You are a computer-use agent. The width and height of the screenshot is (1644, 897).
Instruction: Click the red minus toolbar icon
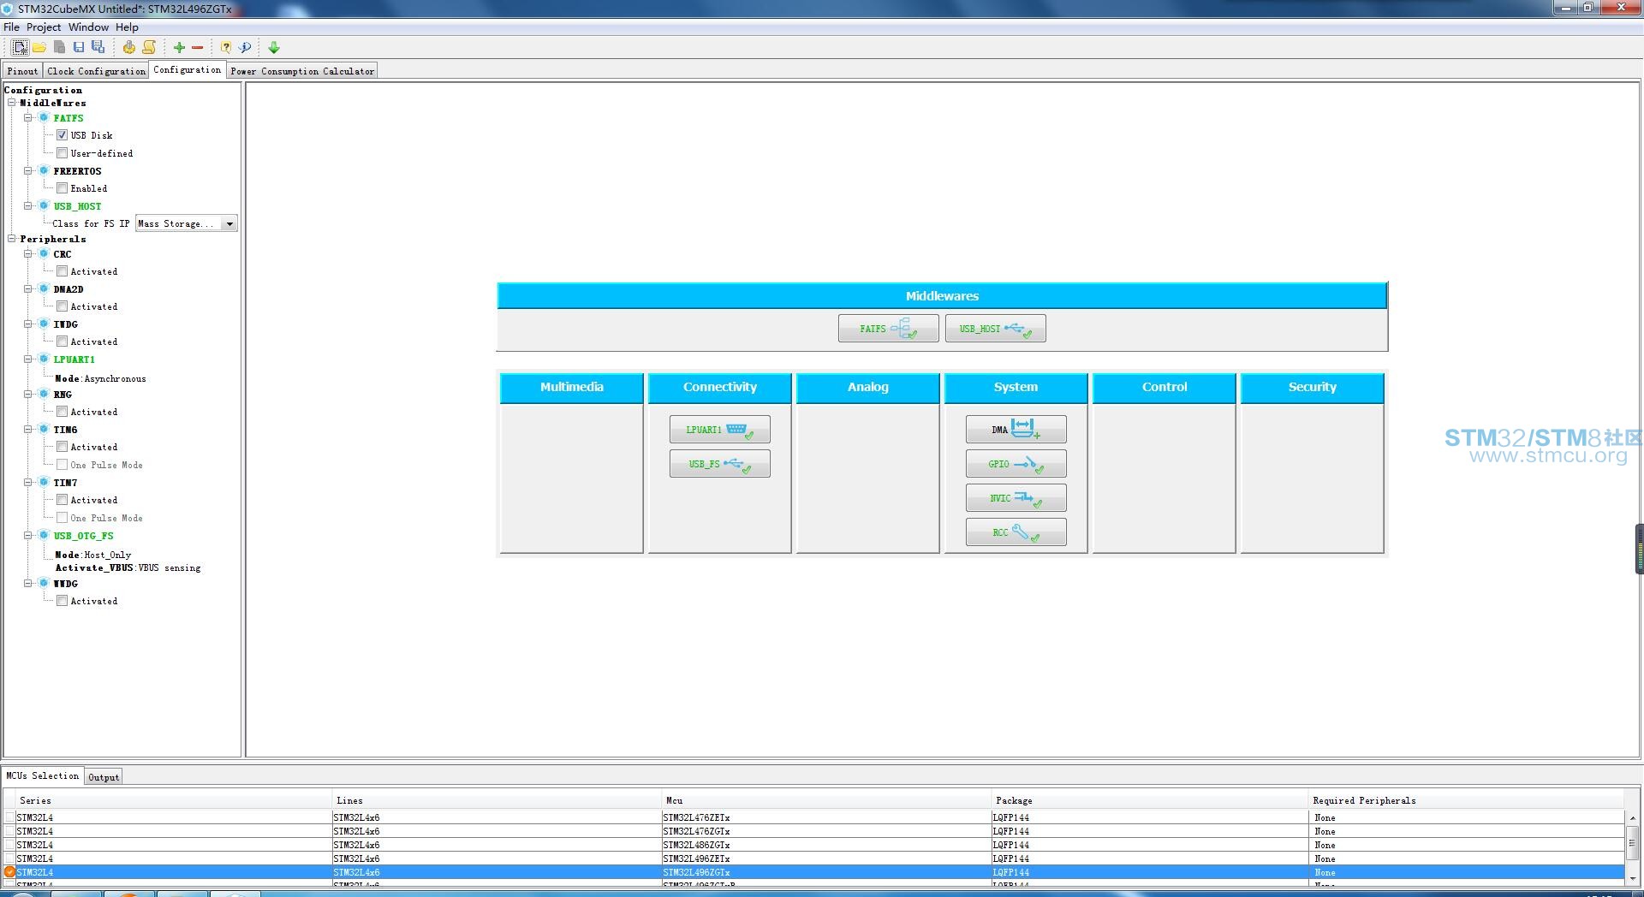[x=198, y=48]
